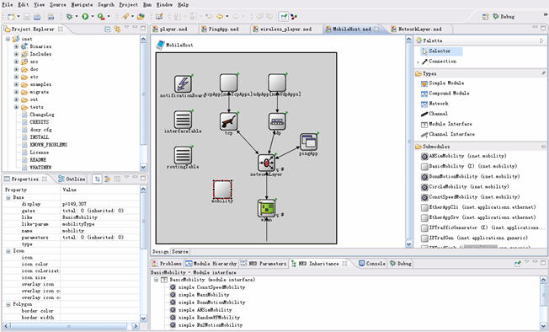
Task: Select EtherAppCli in Submodules palette
Action: [478, 207]
